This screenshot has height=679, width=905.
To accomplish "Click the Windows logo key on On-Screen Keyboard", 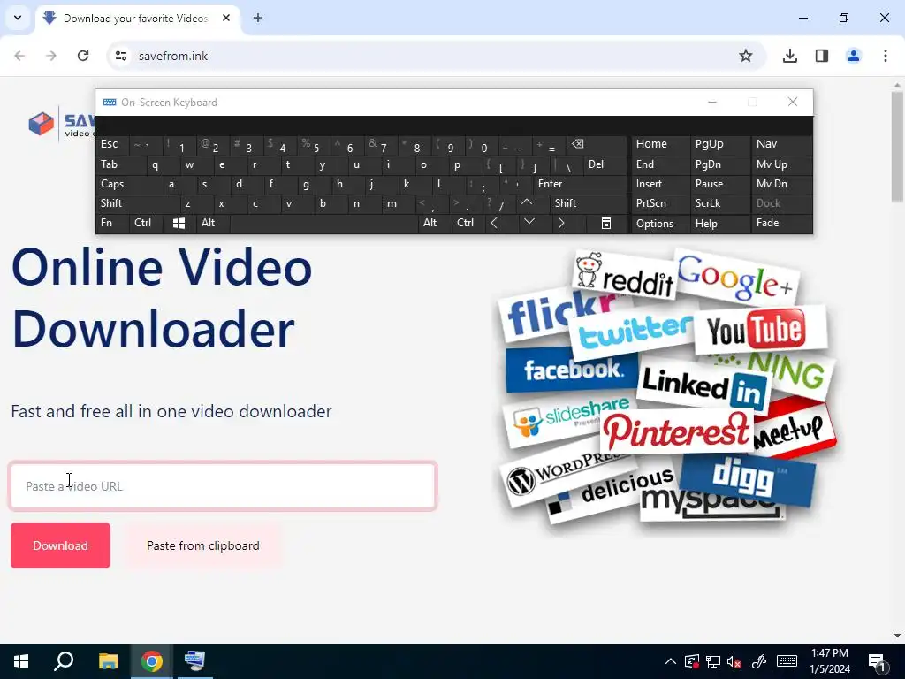I will point(179,223).
